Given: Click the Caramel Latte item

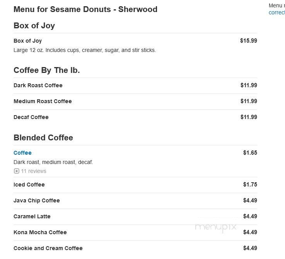Looking at the screenshot, I should coord(32,216).
